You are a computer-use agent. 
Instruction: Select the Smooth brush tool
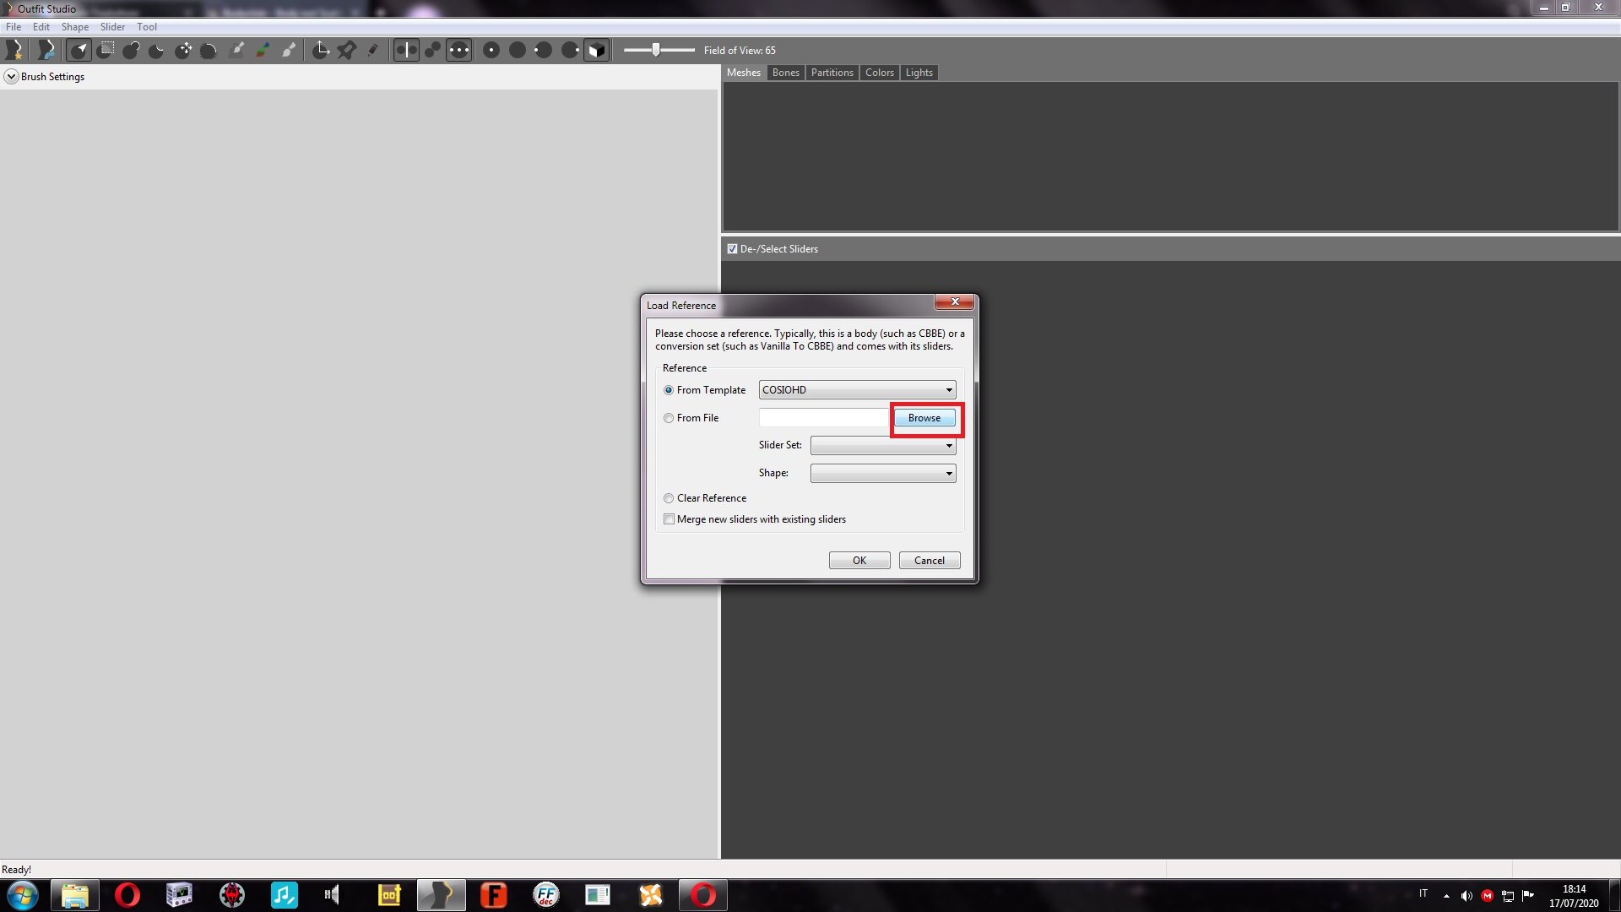(209, 50)
